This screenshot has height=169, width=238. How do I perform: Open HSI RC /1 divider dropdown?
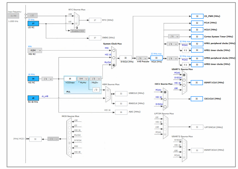pos(47,79)
